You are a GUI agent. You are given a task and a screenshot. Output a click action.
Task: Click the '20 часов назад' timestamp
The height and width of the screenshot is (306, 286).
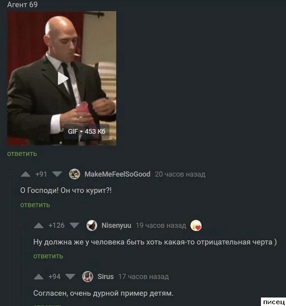point(180,174)
